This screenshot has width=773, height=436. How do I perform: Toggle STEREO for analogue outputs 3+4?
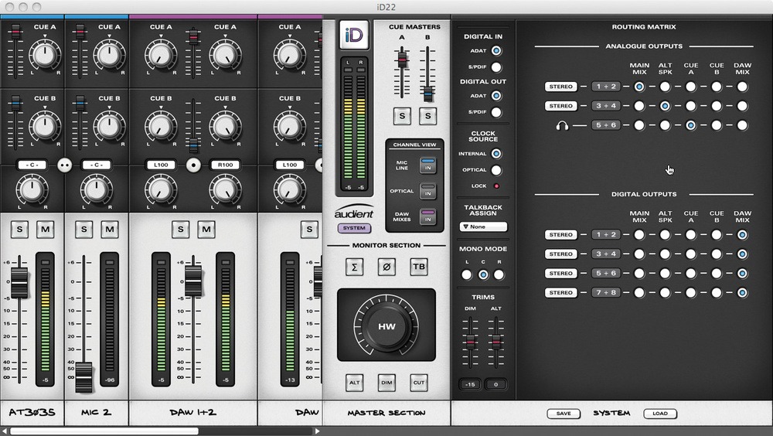coord(561,106)
